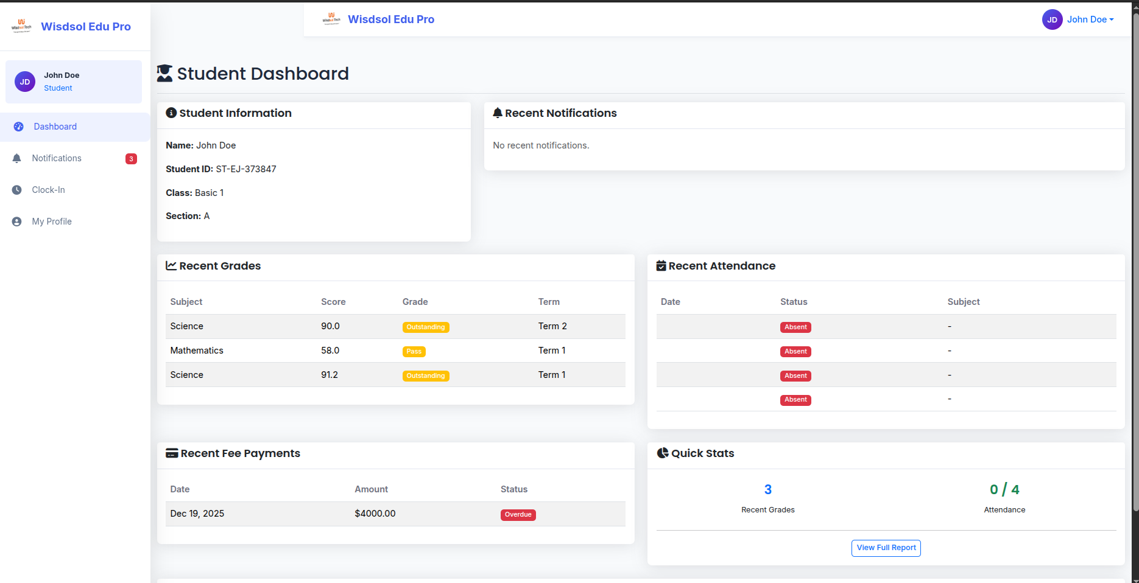The image size is (1139, 583).
Task: Click the Wisdsol Edu Pro navbar brand link
Action: [x=390, y=19]
